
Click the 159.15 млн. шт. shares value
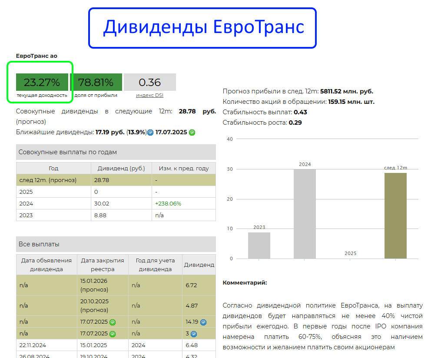[351, 102]
